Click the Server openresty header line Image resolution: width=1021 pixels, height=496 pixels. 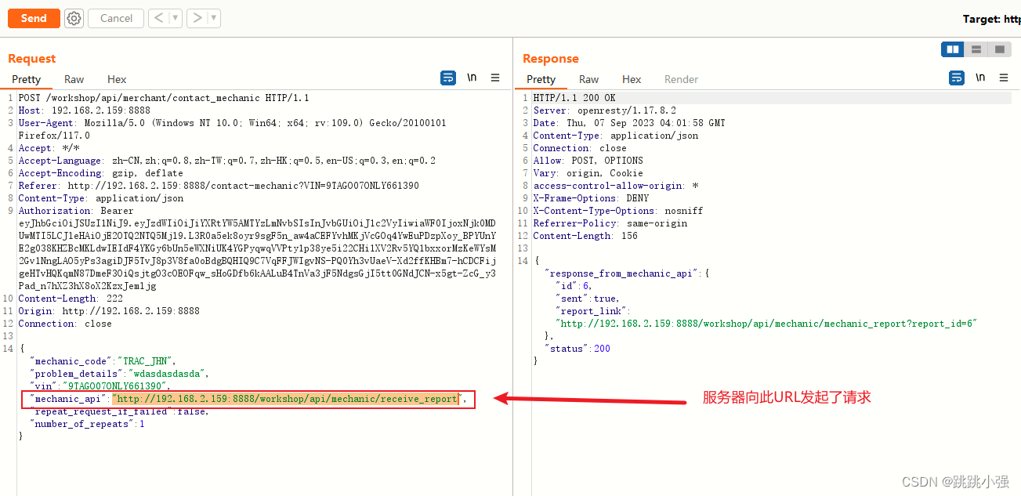tap(604, 110)
